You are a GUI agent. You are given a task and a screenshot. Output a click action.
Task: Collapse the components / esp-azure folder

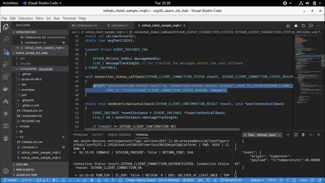40,69
